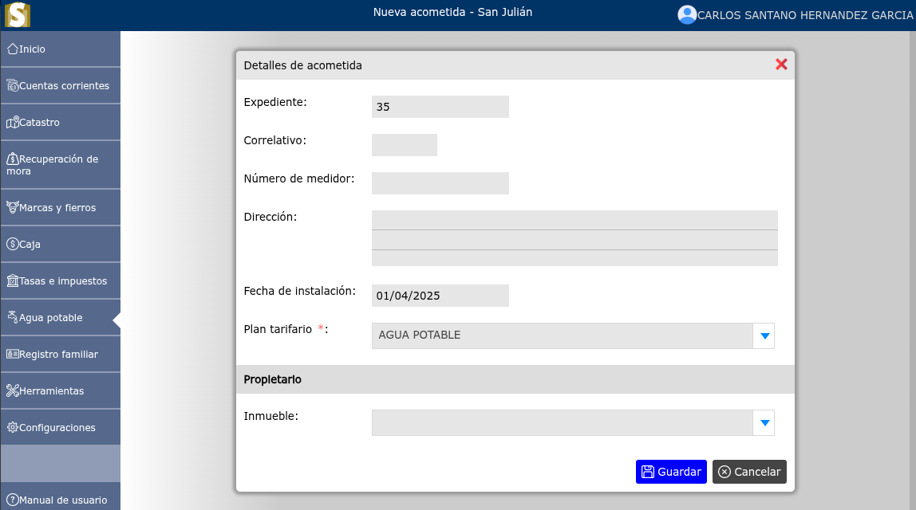The height and width of the screenshot is (510, 916).
Task: Select the Marcas y fierros cow icon
Action: (x=13, y=206)
